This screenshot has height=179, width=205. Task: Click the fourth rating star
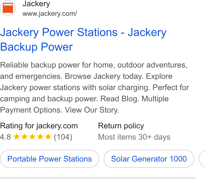point(40,137)
